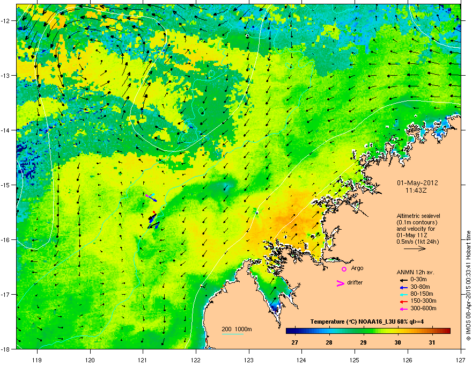Click the green 29 region of colorbar
The width and height of the screenshot is (472, 365).
(364, 331)
